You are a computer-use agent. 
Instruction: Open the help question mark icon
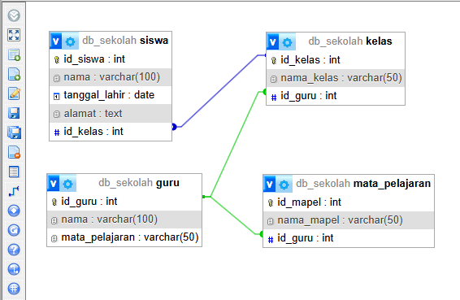[x=14, y=250]
